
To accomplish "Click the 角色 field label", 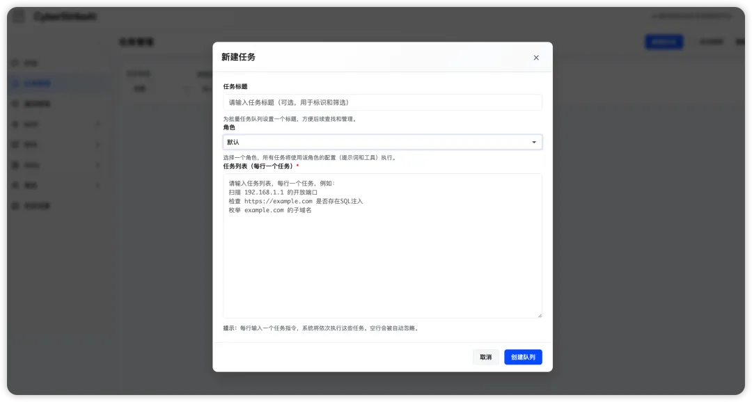I will pos(229,127).
